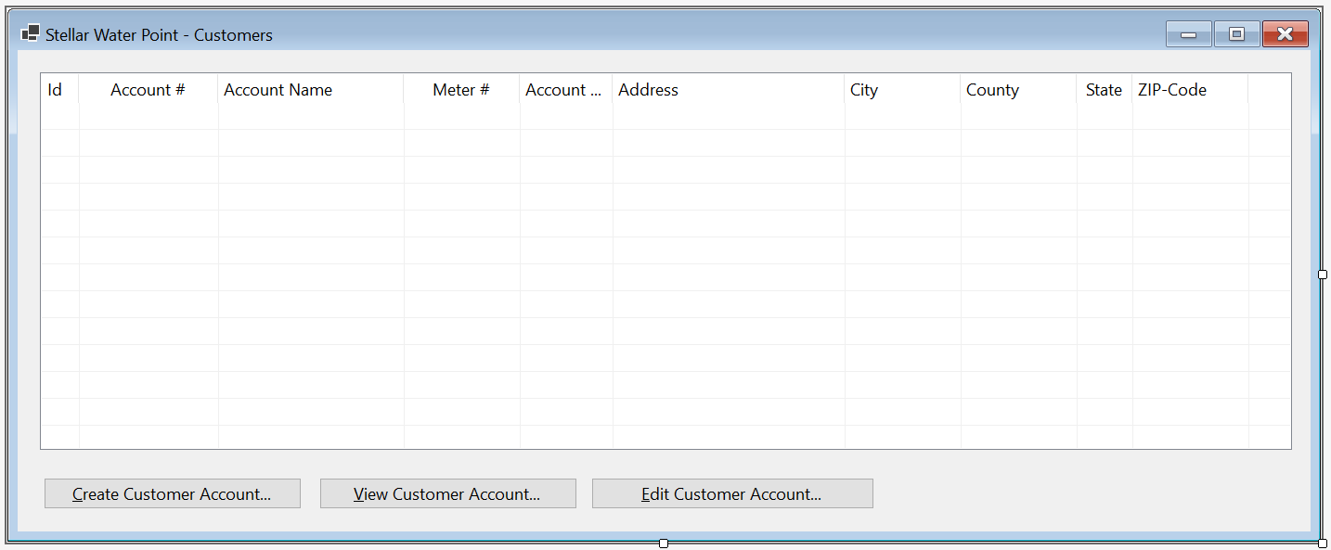This screenshot has height=550, width=1331.
Task: Open Edit Customer Account dialog
Action: point(732,493)
